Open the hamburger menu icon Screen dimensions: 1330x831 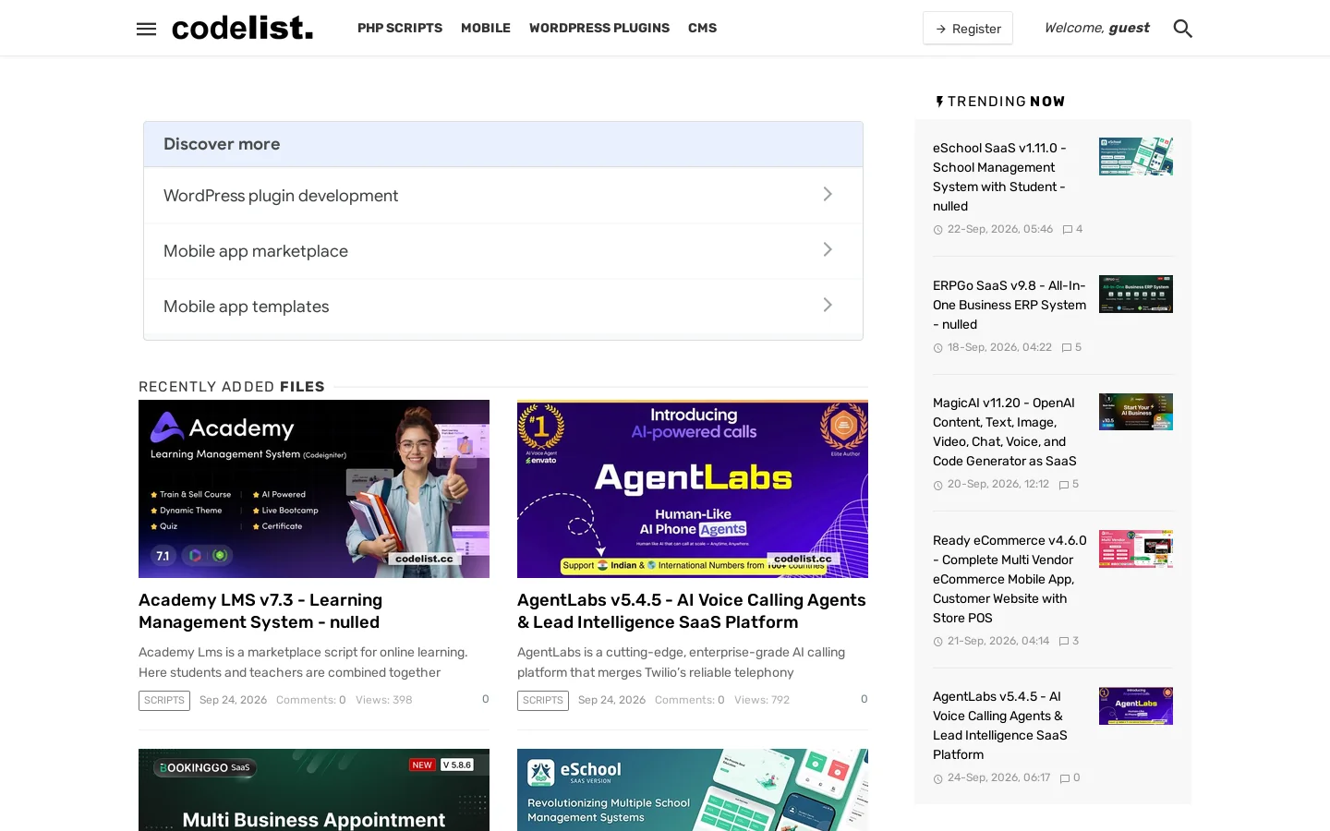146,29
